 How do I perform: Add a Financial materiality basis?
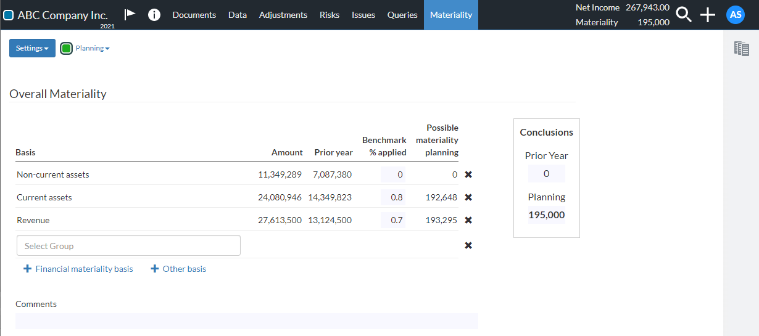[78, 269]
